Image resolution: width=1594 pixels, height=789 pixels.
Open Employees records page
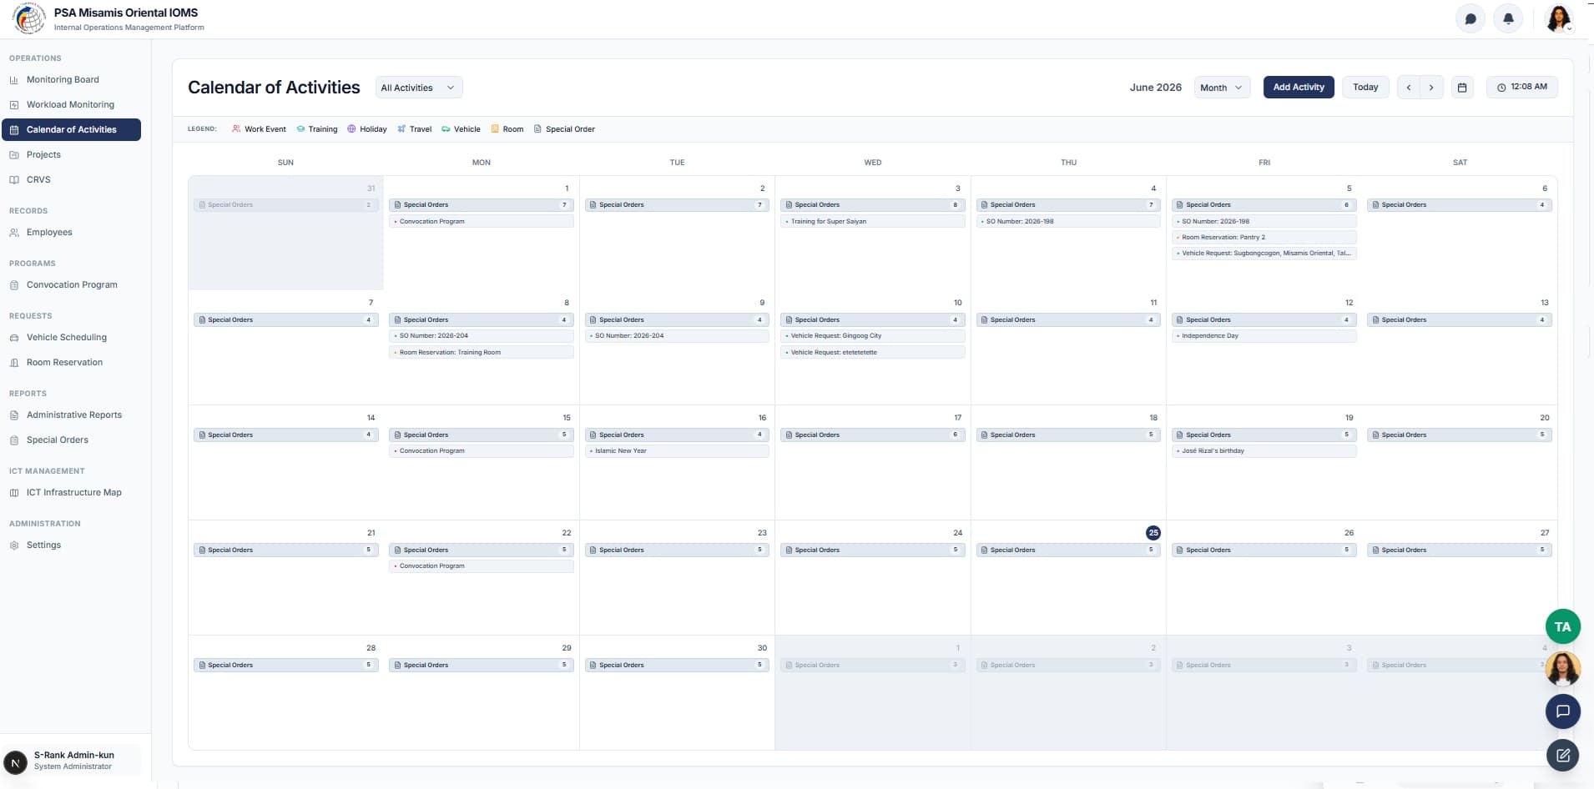coord(71,233)
